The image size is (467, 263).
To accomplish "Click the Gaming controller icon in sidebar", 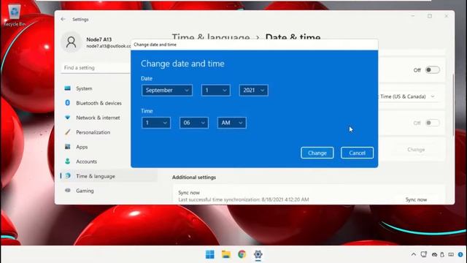I will click(x=68, y=190).
